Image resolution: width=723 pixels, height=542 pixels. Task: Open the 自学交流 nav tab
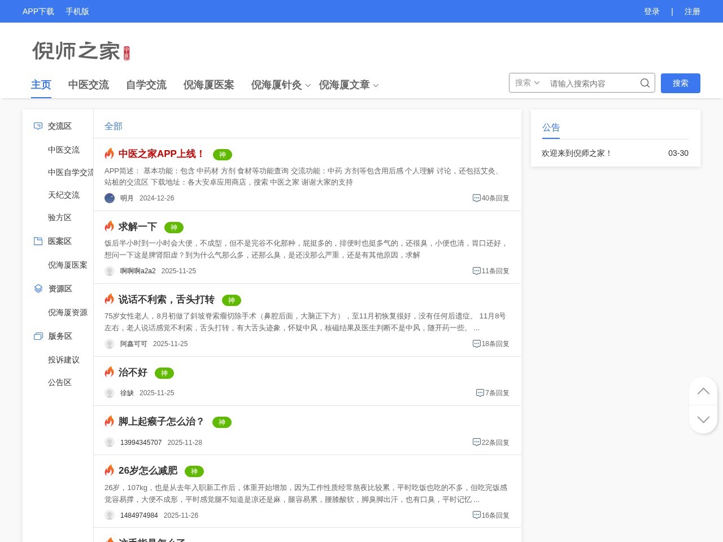click(x=146, y=85)
